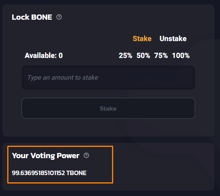Focus the 'Type an amount to stake' field

(x=108, y=78)
